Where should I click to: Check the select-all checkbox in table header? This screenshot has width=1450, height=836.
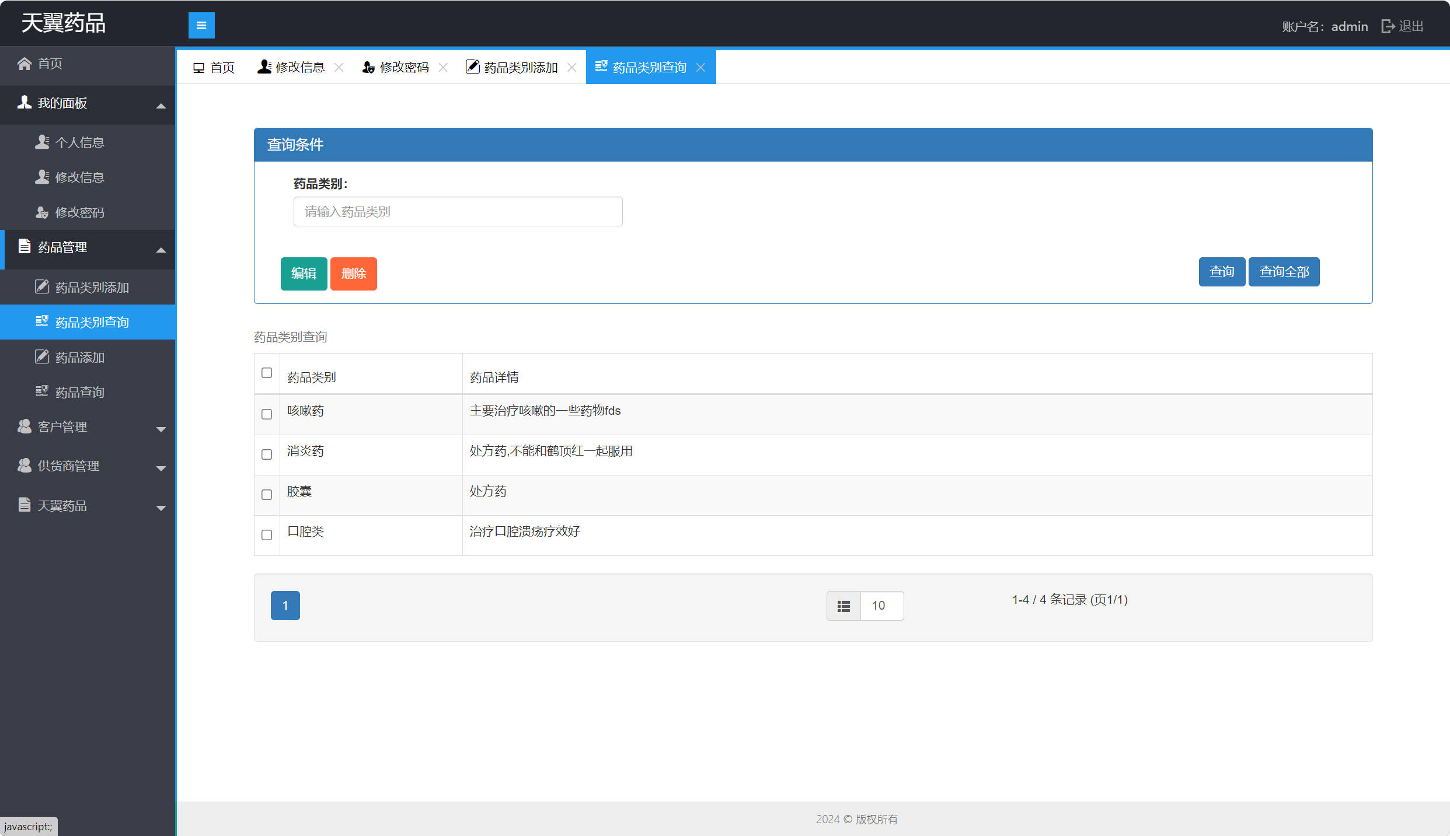tap(267, 373)
